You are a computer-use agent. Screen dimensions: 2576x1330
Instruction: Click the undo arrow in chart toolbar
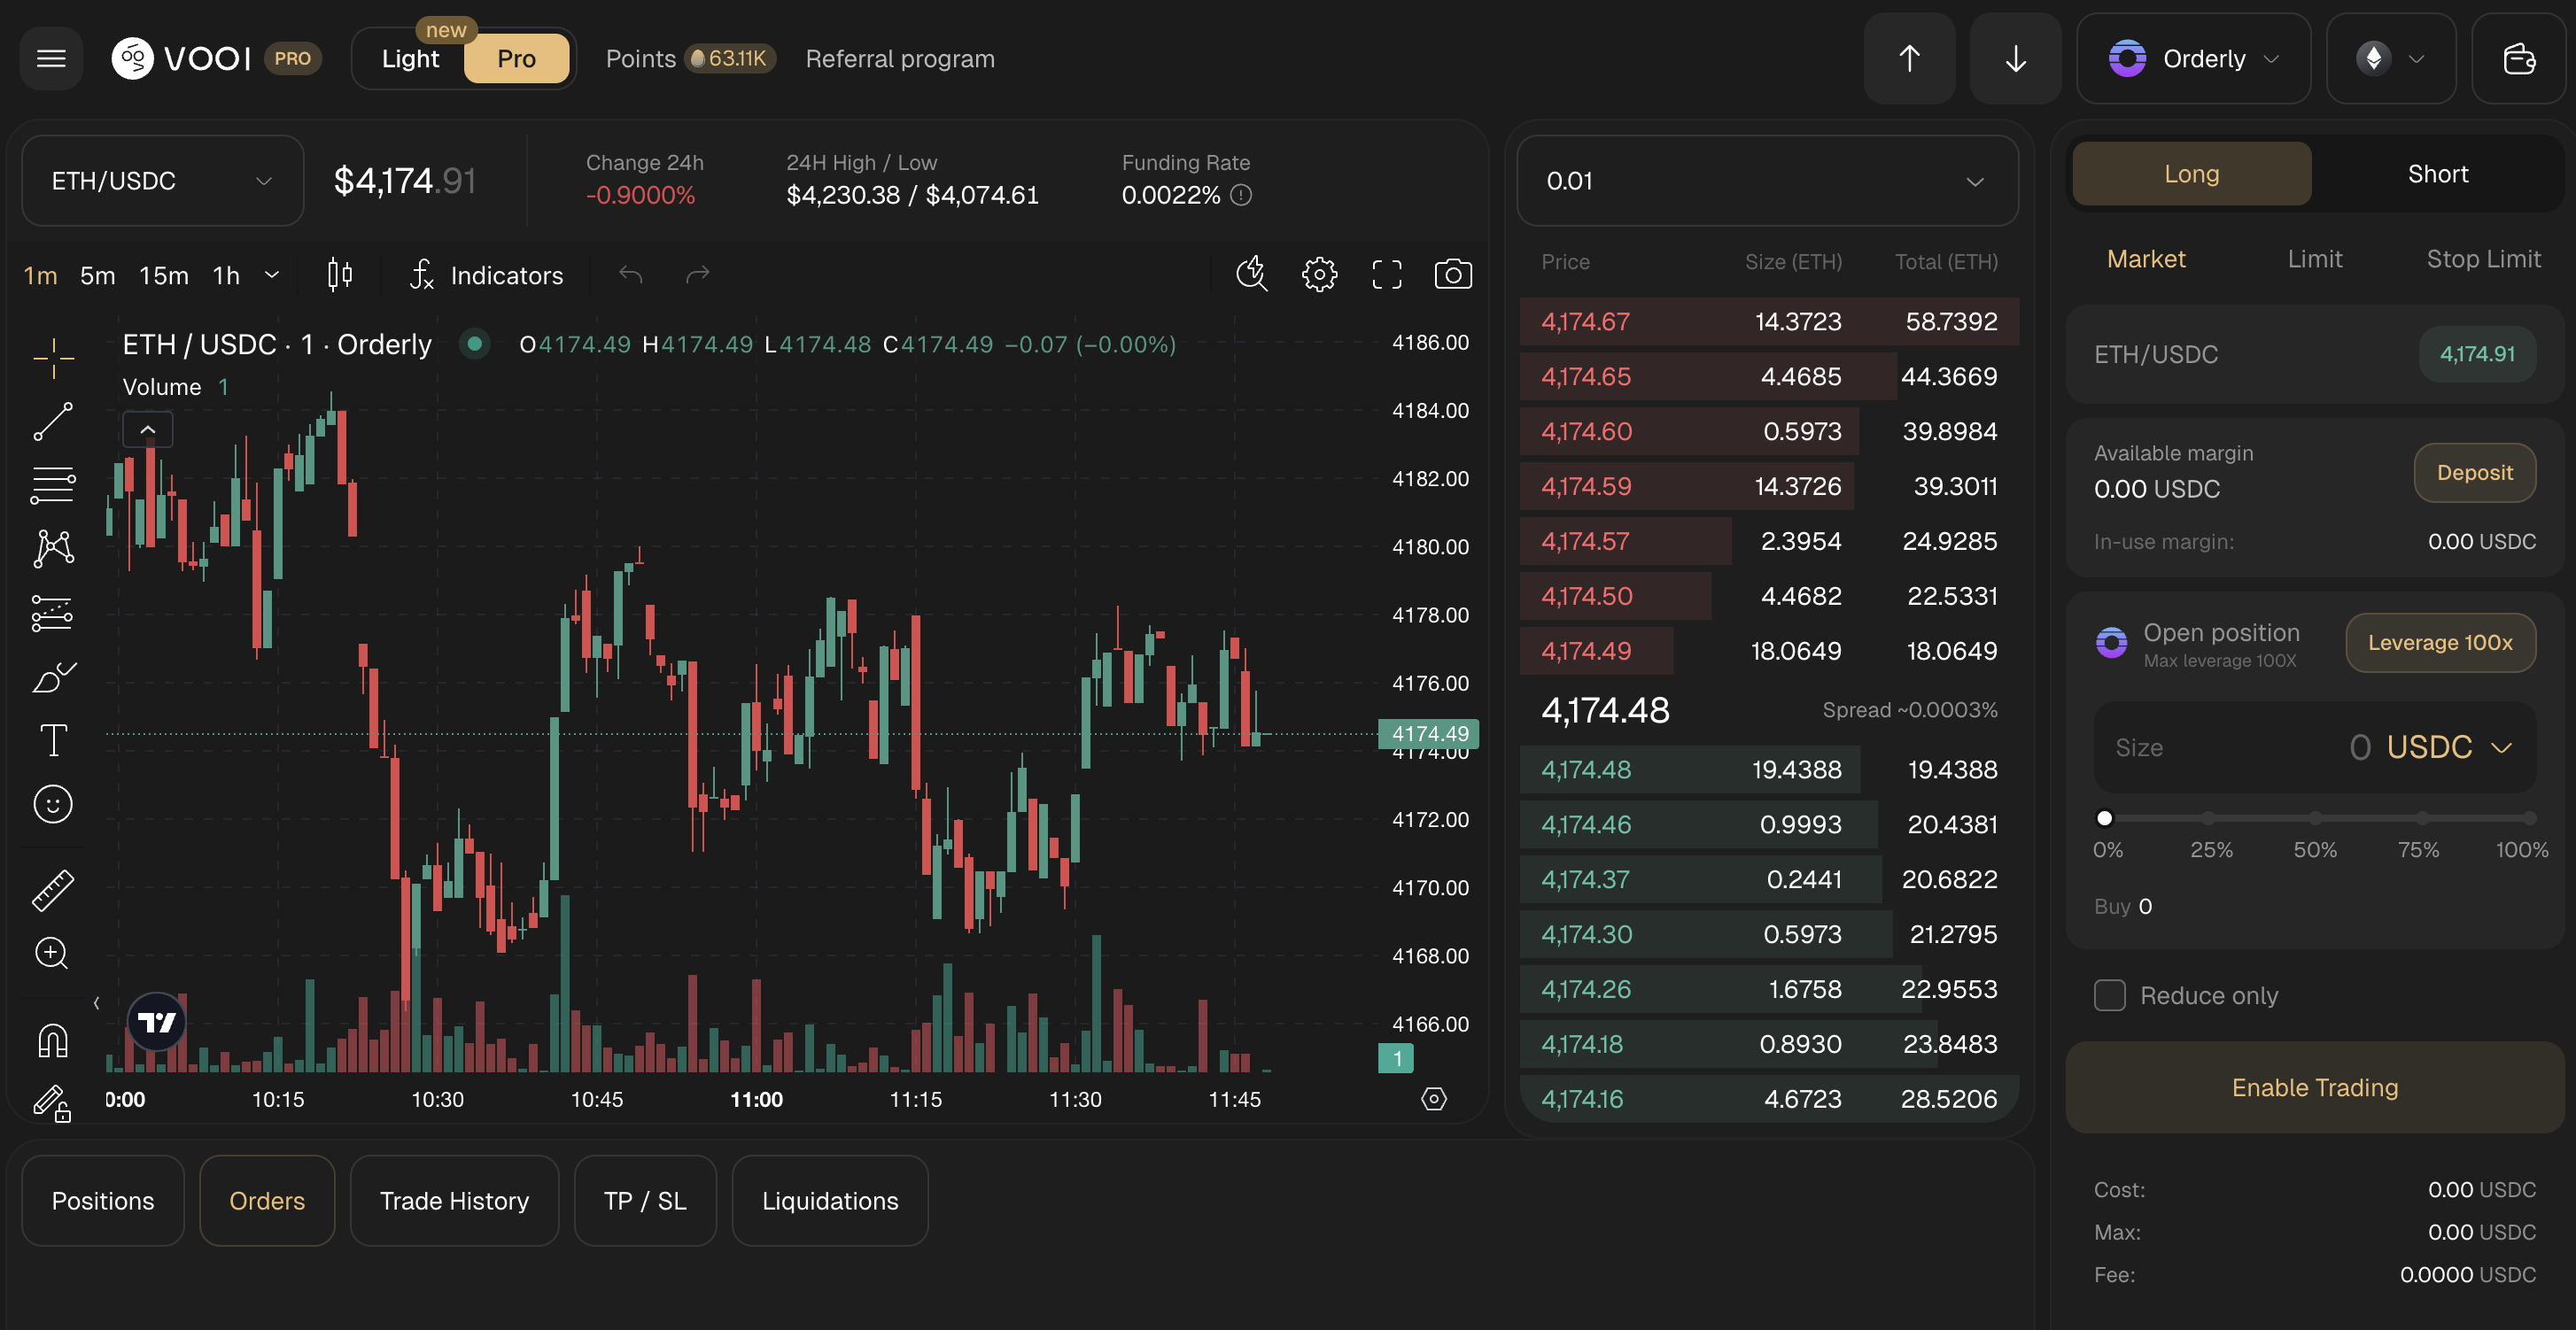pos(630,275)
